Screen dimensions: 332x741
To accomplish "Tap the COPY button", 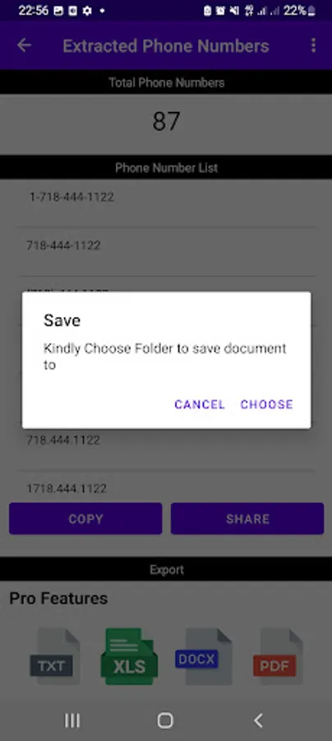I will point(85,519).
